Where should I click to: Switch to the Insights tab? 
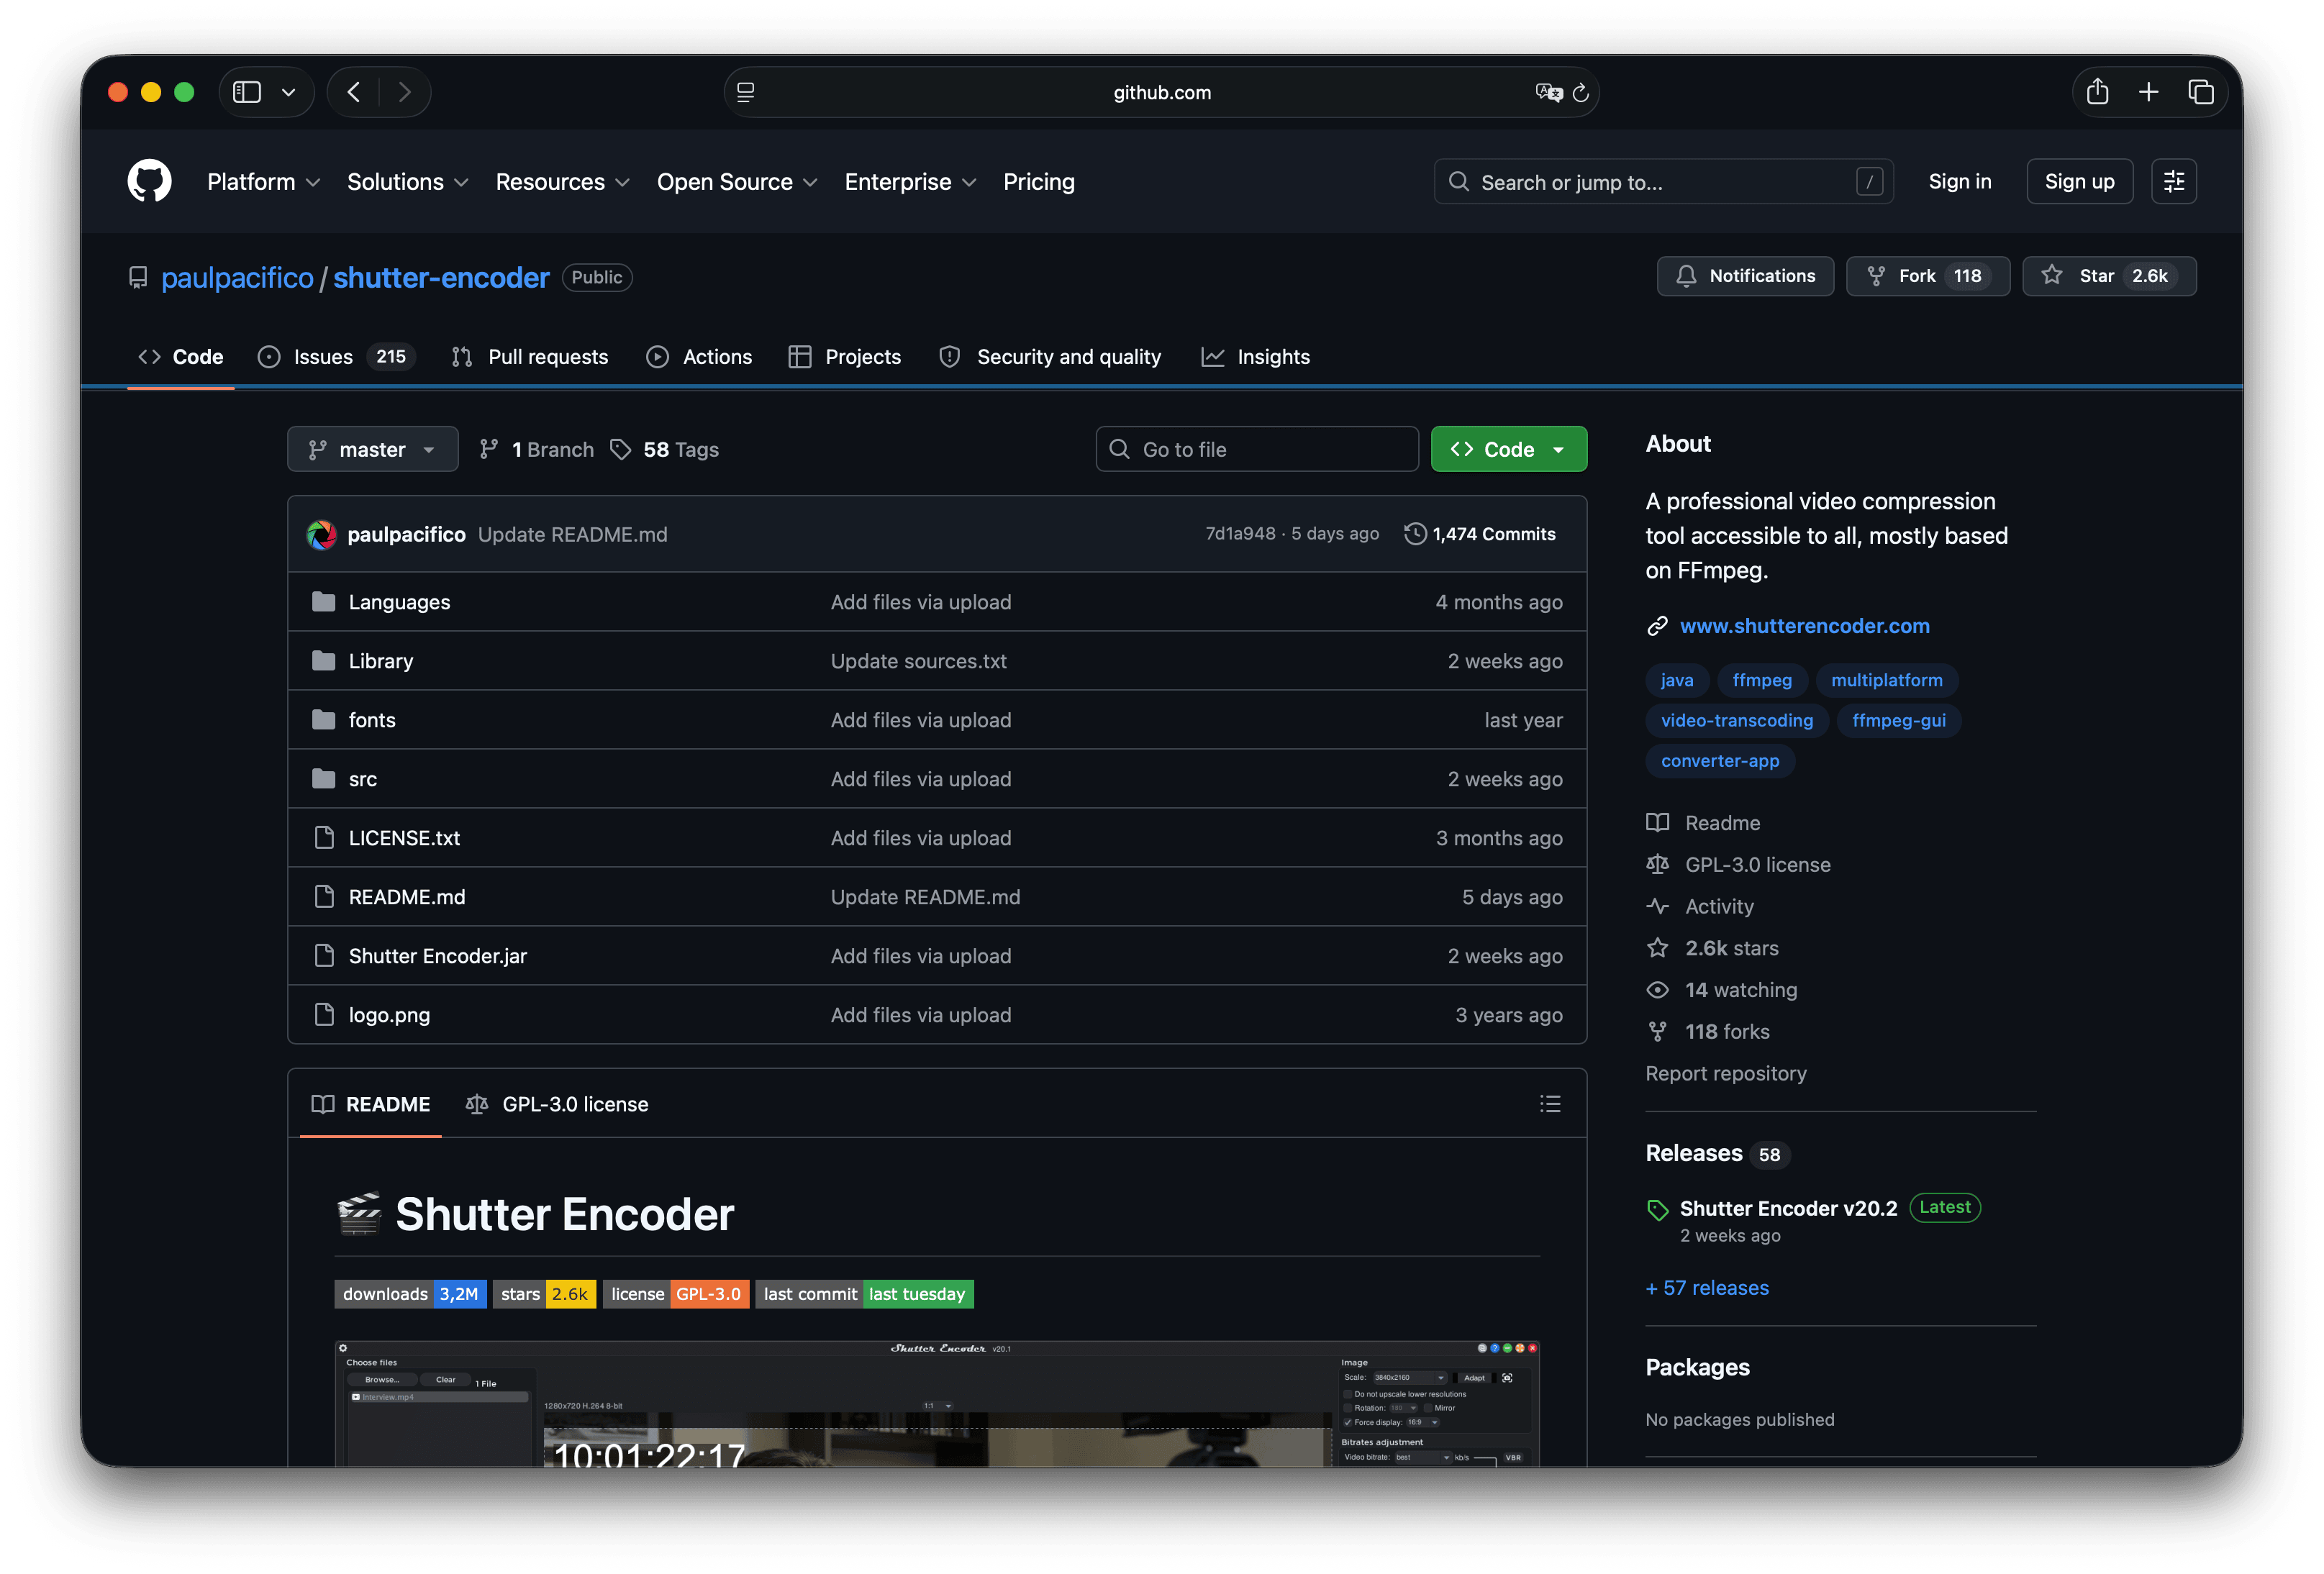pos(1255,357)
